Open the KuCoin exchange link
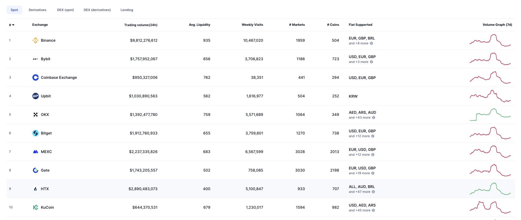 [47, 207]
